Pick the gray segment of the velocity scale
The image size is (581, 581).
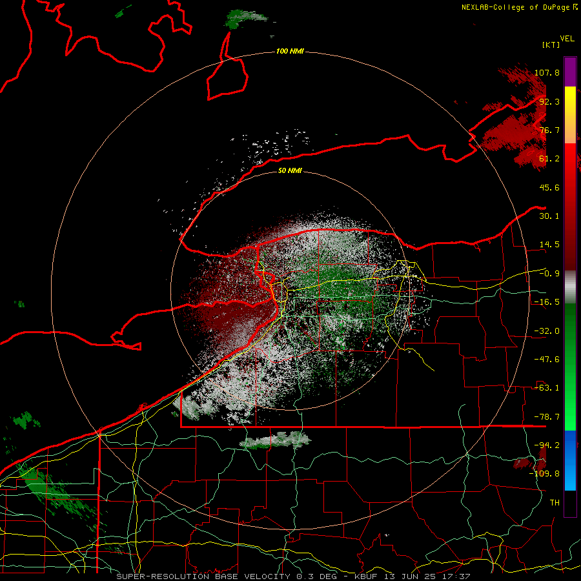(570, 287)
